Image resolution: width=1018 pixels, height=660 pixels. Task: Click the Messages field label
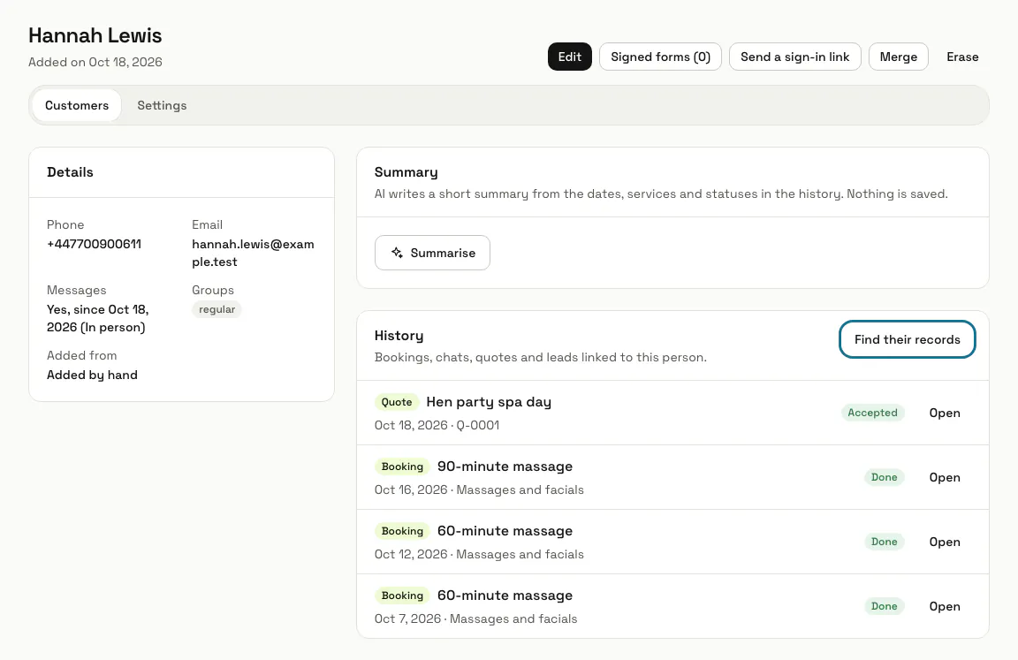click(x=77, y=290)
